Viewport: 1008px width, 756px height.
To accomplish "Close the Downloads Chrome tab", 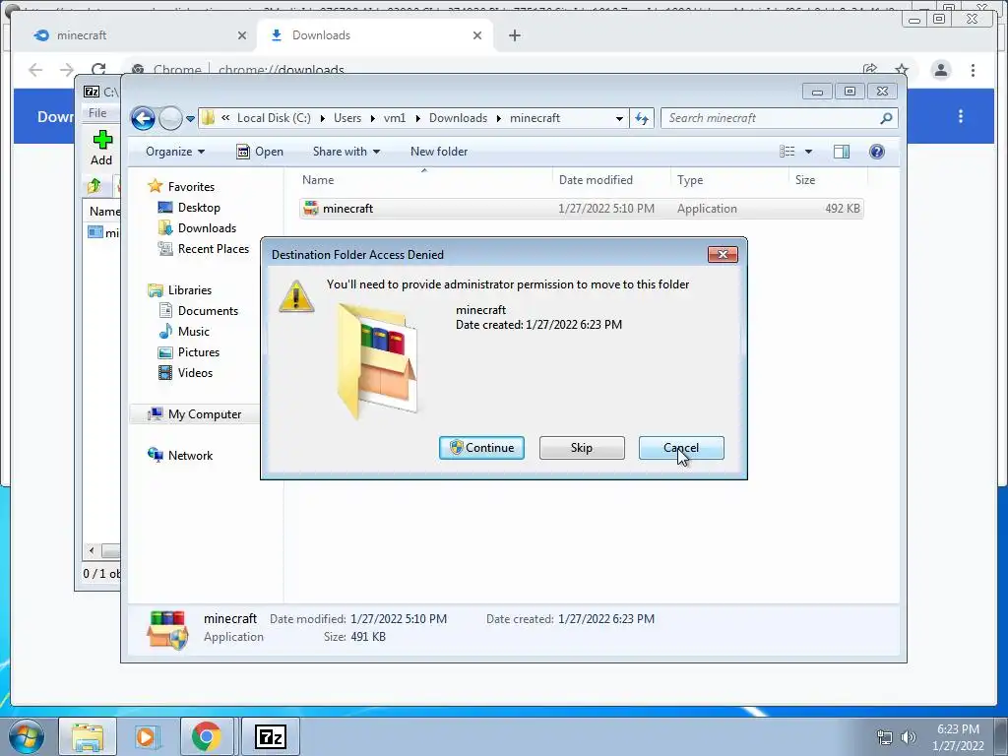I will pyautogui.click(x=477, y=35).
